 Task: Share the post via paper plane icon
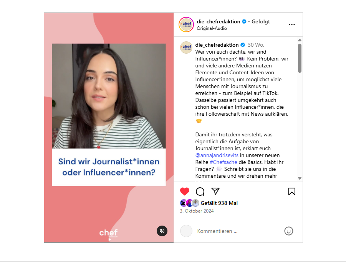[215, 191]
